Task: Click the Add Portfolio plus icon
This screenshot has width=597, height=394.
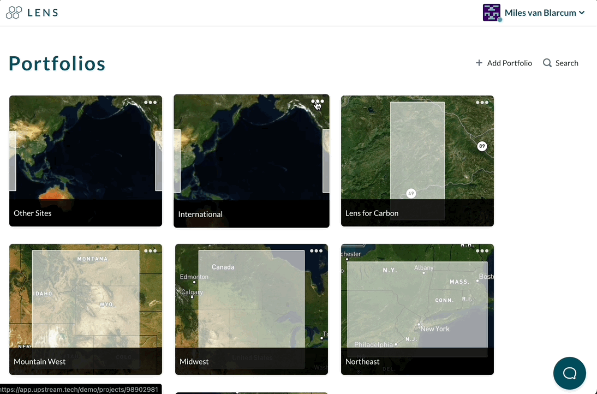Action: tap(479, 63)
